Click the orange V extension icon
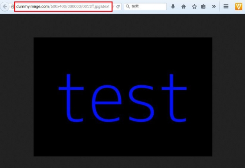The height and width of the screenshot is (168, 245). [239, 7]
